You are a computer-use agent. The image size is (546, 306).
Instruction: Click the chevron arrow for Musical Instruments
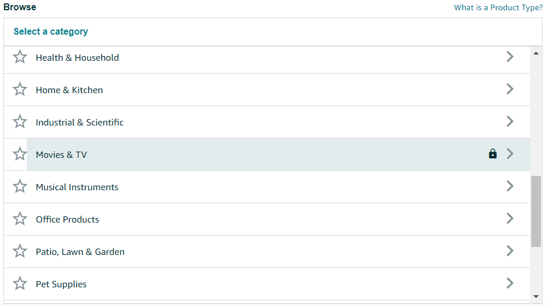[510, 186]
